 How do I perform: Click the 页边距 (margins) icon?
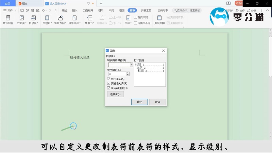[x=47, y=18]
